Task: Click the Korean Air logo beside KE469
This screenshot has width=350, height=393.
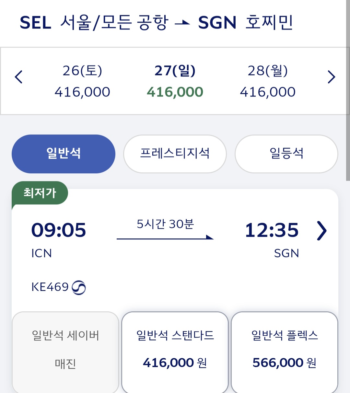Action: [x=79, y=288]
